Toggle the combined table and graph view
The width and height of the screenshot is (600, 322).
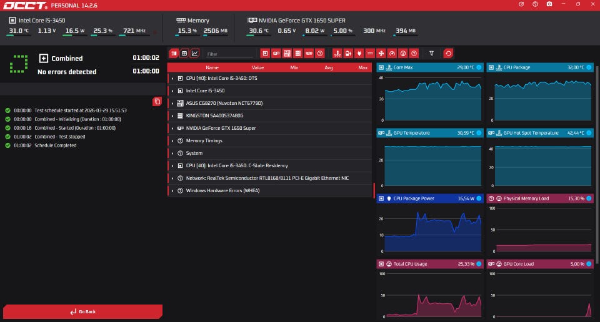pyautogui.click(x=174, y=54)
